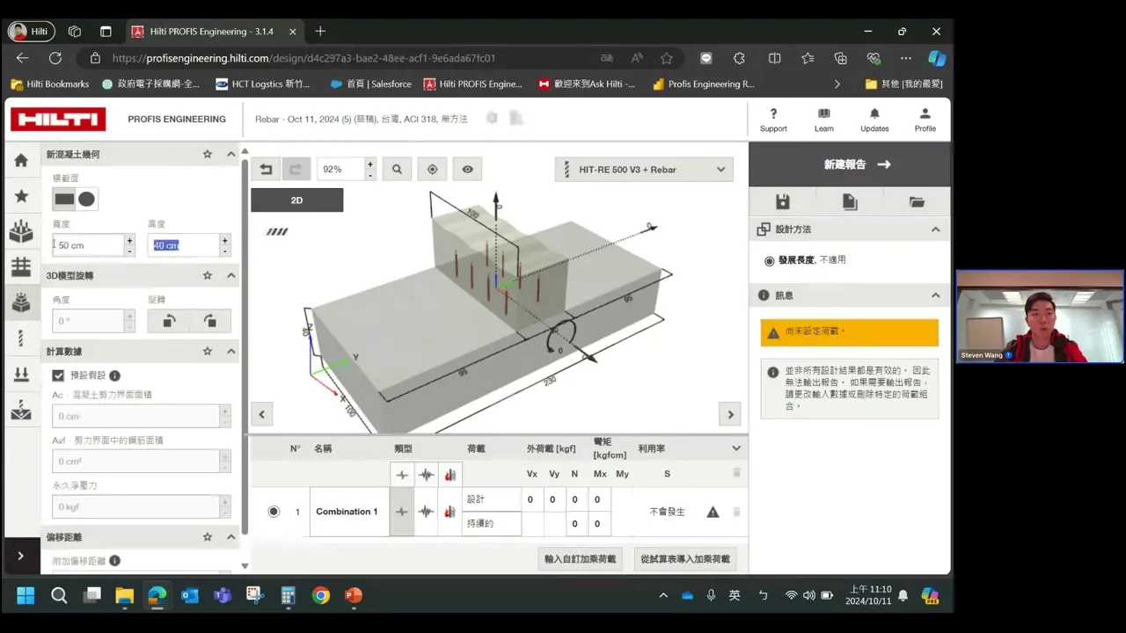The image size is (1126, 633).
Task: Rotate 3D model counterclockwise icon
Action: (168, 321)
